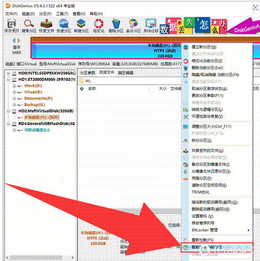This screenshot has width=260, height=261.
Task: Switch to the 扇区编辑 tab
Action: tap(125, 73)
